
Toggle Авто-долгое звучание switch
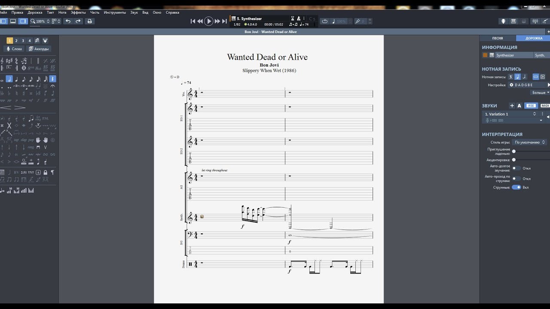[516, 168]
